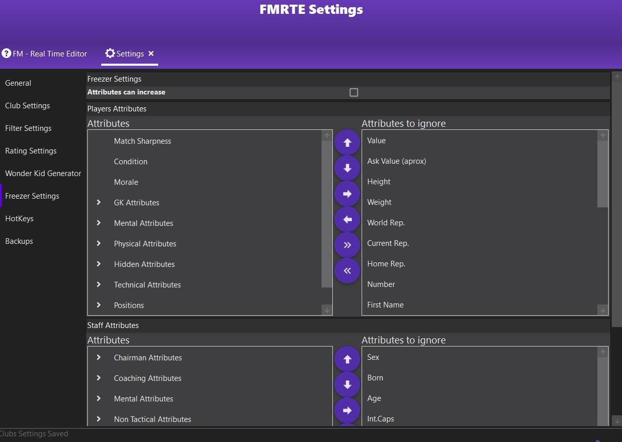Image resolution: width=622 pixels, height=442 pixels.
Task: Expand the Positions group
Action: pyautogui.click(x=99, y=305)
